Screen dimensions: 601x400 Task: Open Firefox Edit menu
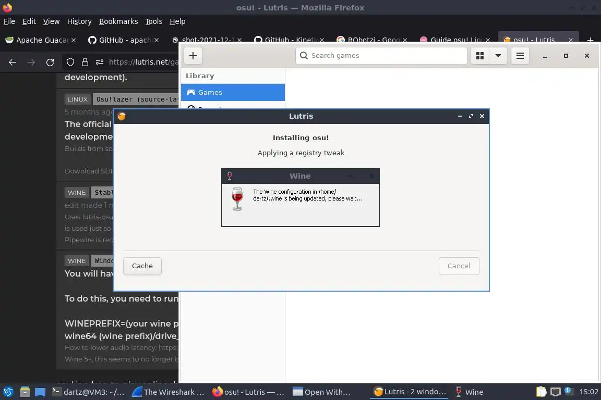(29, 21)
